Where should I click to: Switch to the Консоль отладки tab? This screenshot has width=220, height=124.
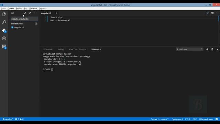(x=77, y=49)
